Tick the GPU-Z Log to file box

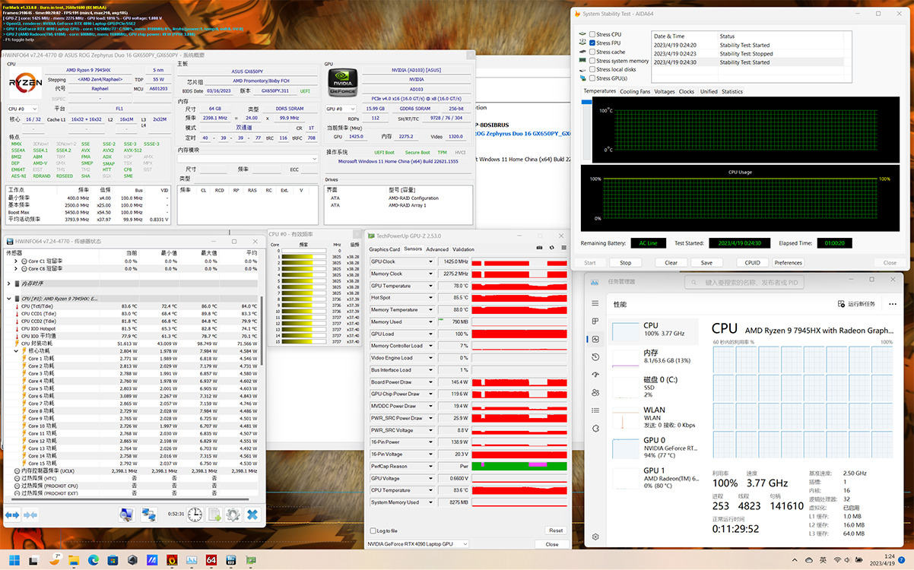tap(373, 530)
